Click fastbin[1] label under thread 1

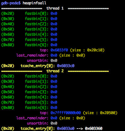(37, 19)
